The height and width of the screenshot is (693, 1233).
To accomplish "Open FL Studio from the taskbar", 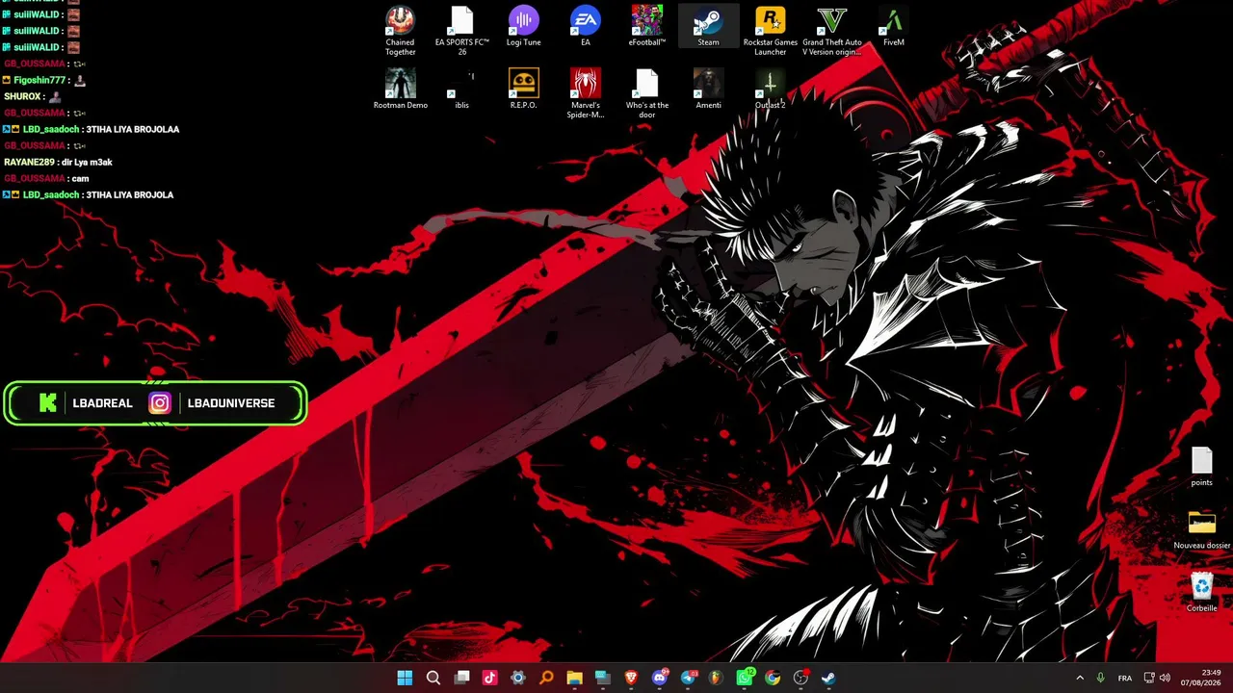I will [x=716, y=678].
